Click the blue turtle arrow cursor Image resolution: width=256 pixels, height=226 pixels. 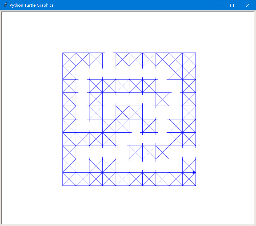pyautogui.click(x=194, y=172)
